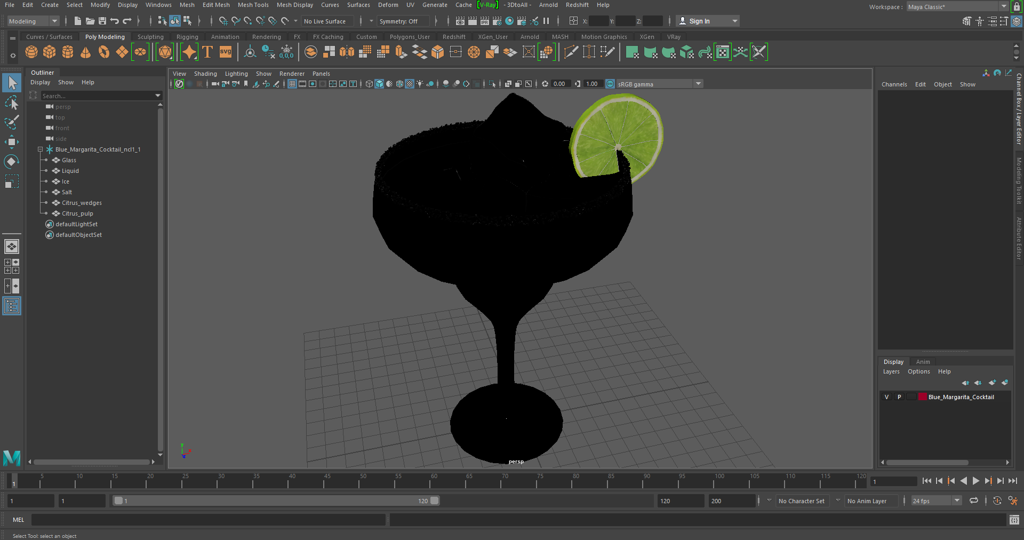Click the polygon Type text tool icon

pyautogui.click(x=207, y=52)
